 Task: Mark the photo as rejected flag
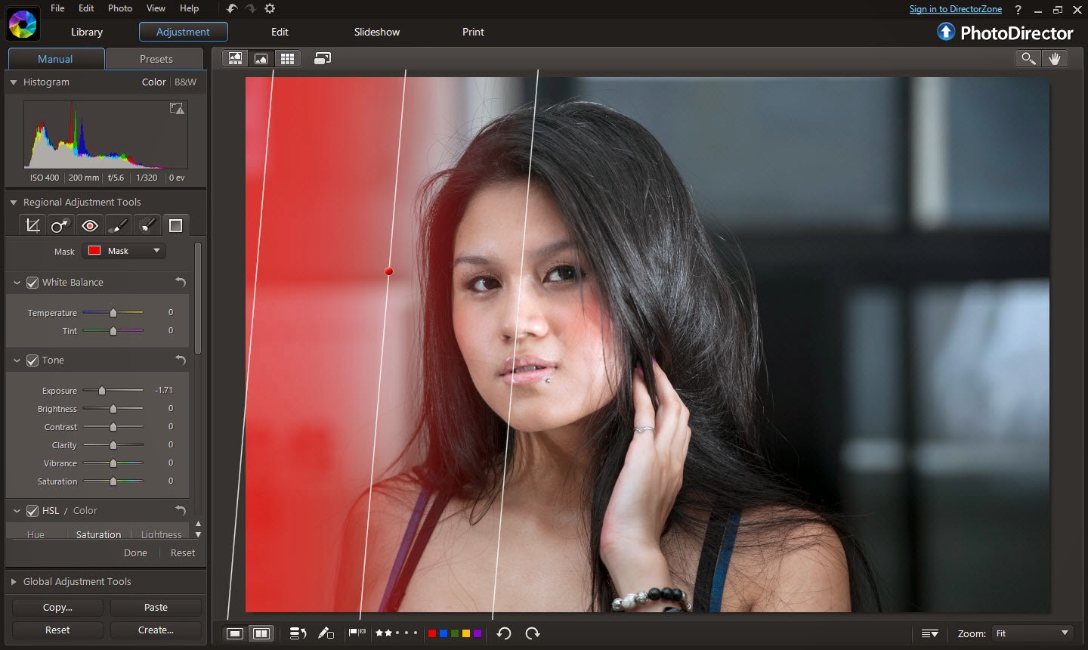click(362, 632)
